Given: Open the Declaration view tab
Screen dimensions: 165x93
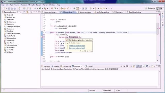Looking at the screenshot, I should pos(65,66).
